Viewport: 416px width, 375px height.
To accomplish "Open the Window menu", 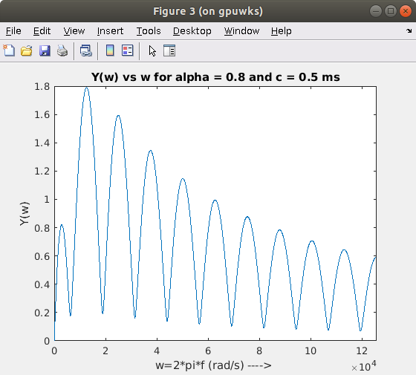I will (241, 31).
